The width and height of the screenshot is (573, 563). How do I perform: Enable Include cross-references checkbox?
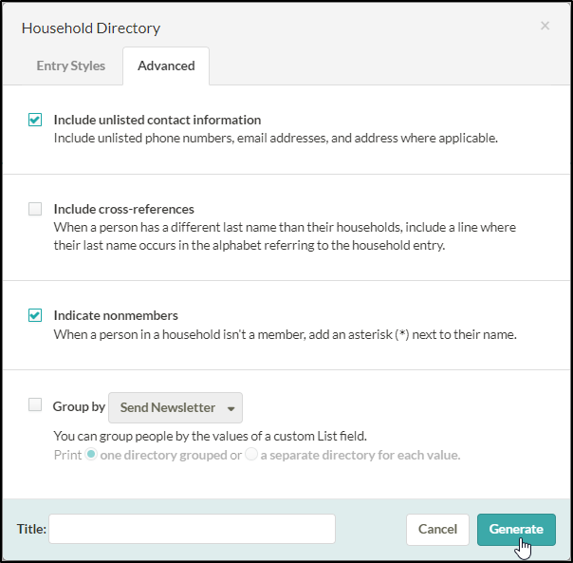pos(35,209)
